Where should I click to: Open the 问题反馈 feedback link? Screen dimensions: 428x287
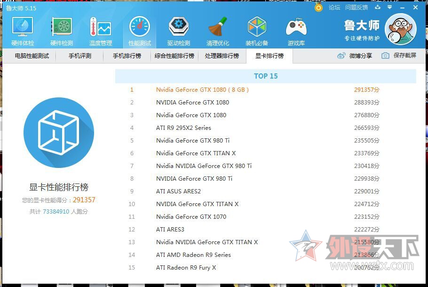coord(357,8)
